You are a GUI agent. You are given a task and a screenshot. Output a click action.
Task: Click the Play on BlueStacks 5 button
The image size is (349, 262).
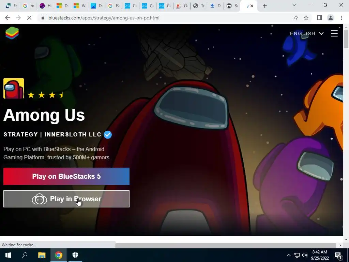pos(66,176)
